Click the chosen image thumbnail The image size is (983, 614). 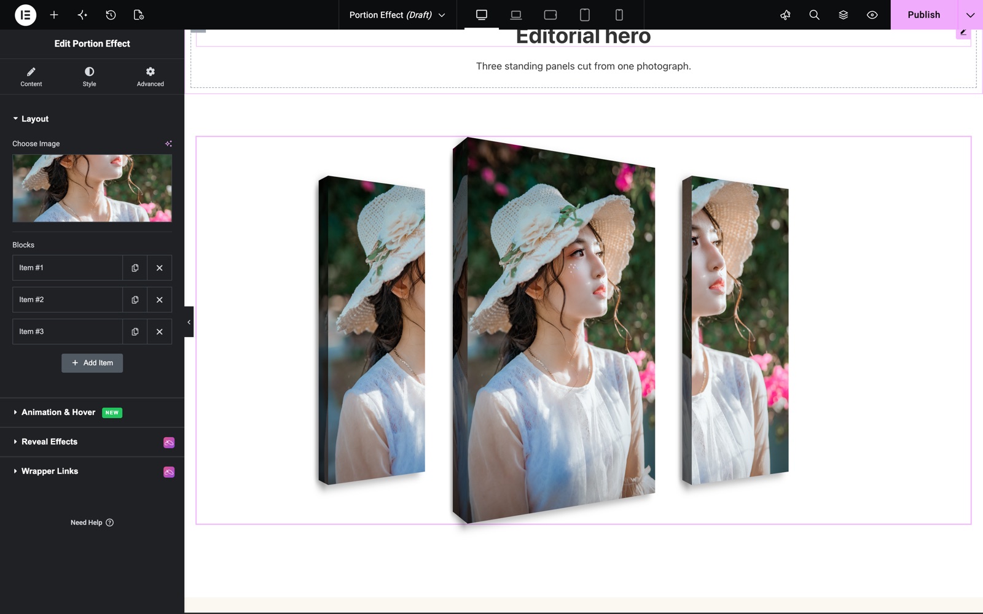(x=92, y=188)
